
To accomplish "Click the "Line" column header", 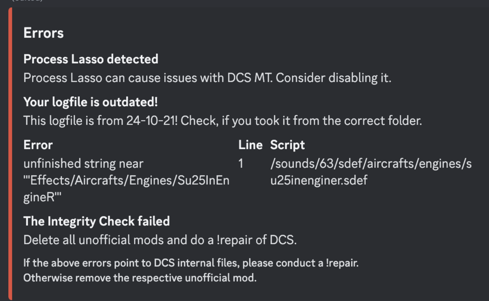I will (x=250, y=145).
